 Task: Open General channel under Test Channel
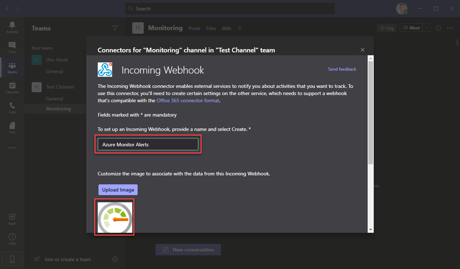coord(55,99)
